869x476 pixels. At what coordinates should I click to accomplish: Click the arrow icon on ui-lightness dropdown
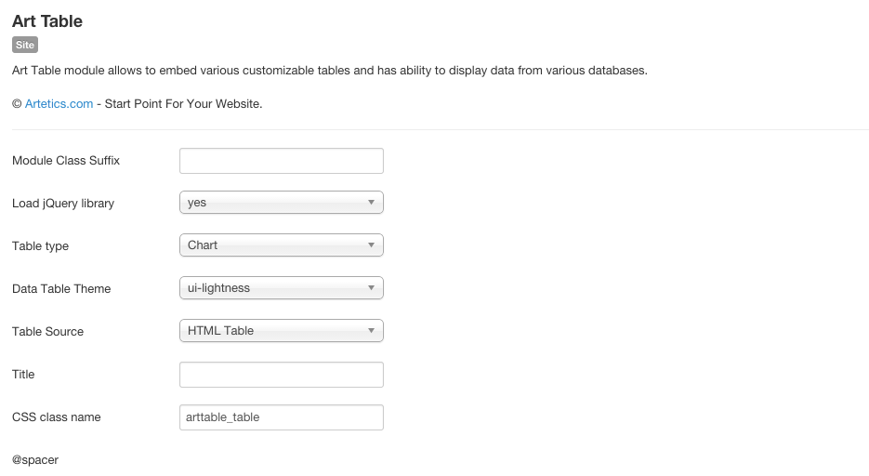tap(372, 287)
